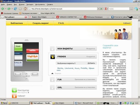Switch to Idea Widgets folder in taskbar

pos(63,103)
